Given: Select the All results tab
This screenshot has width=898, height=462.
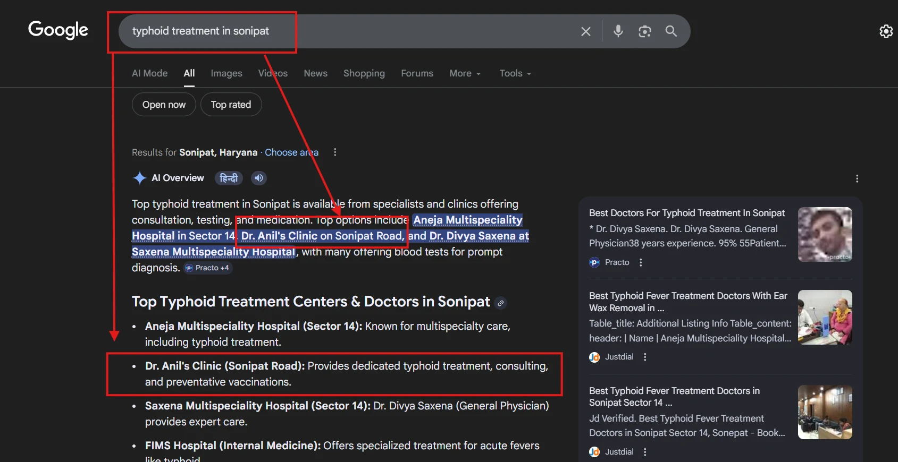Looking at the screenshot, I should (x=189, y=73).
